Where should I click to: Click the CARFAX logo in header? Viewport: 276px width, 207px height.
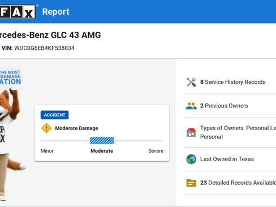pos(18,12)
